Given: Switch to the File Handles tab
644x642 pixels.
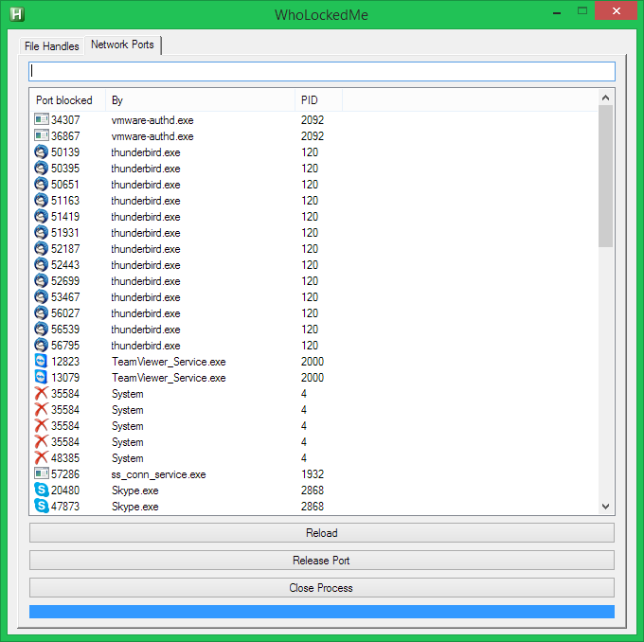Looking at the screenshot, I should point(52,46).
